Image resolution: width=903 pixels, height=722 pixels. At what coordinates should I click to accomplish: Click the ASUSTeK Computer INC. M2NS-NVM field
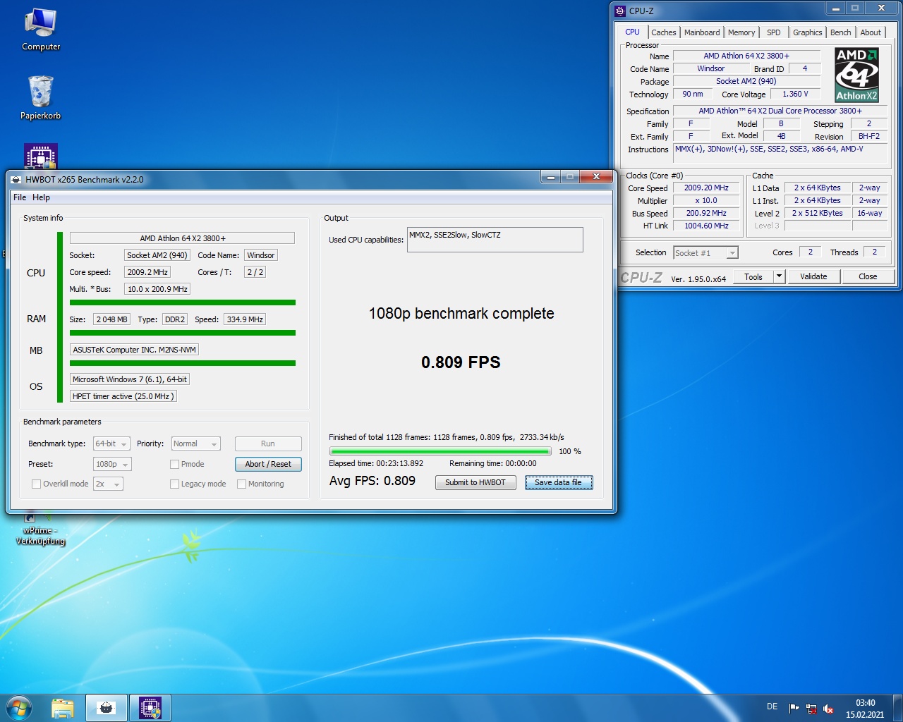pos(134,350)
